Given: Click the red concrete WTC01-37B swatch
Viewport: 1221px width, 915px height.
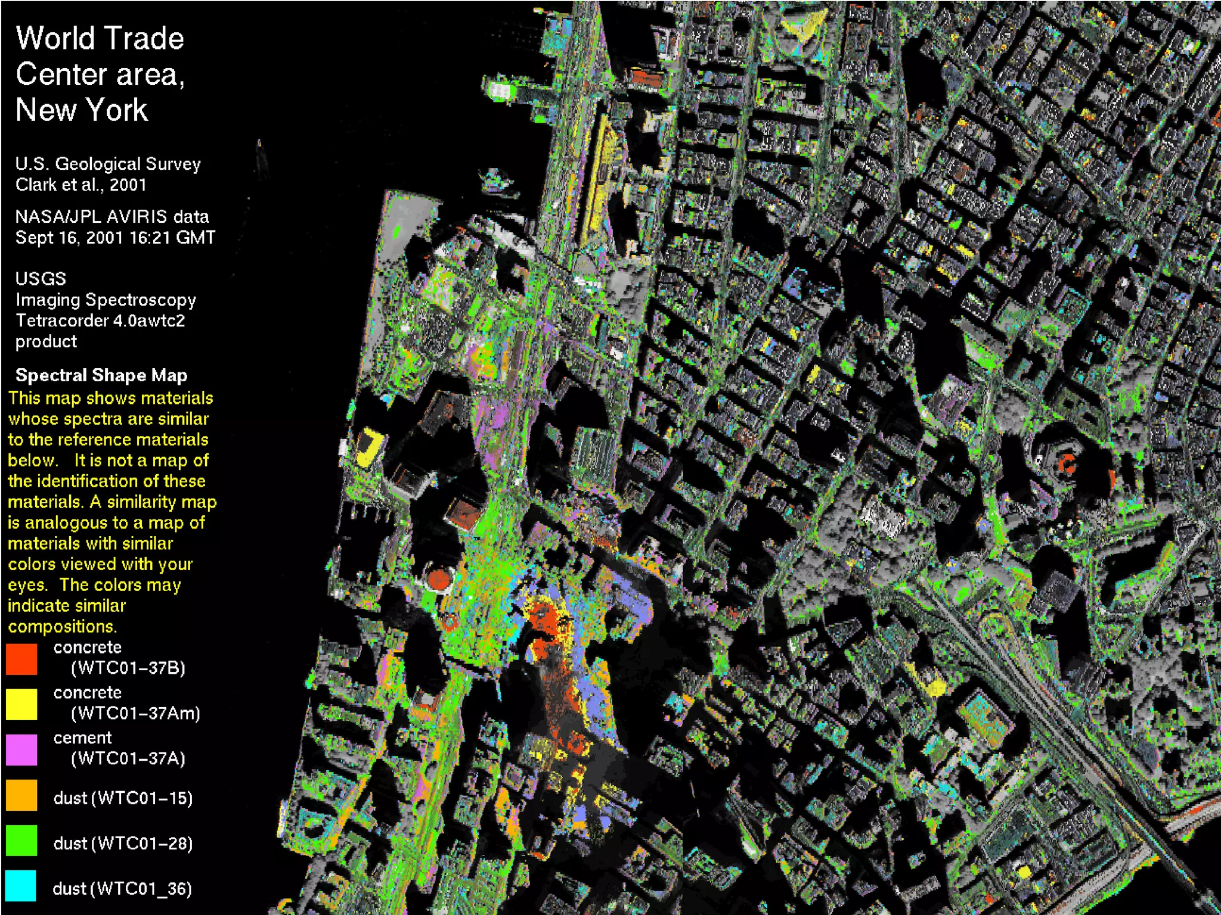Looking at the screenshot, I should pyautogui.click(x=21, y=658).
